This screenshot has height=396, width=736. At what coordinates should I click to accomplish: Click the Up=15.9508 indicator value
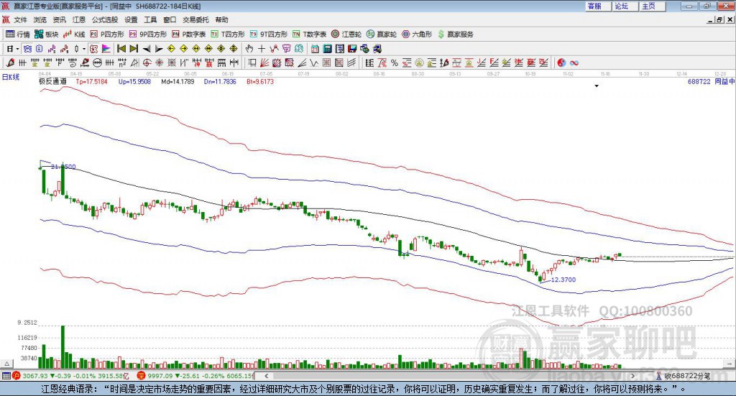134,81
